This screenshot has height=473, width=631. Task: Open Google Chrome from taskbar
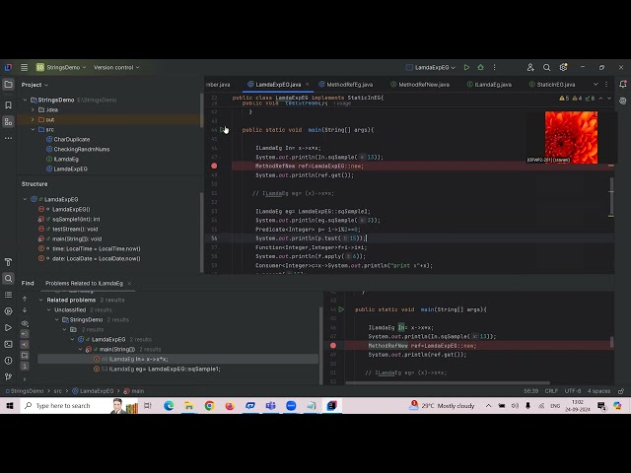pyautogui.click(x=209, y=406)
